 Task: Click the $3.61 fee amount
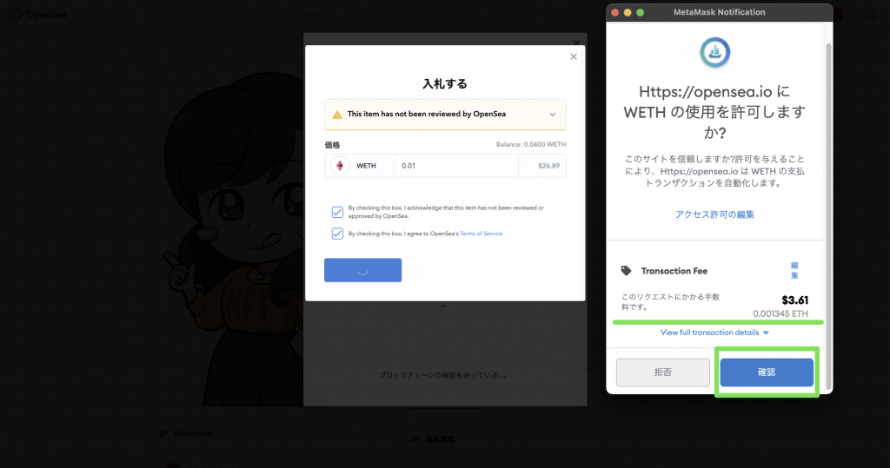click(x=794, y=300)
